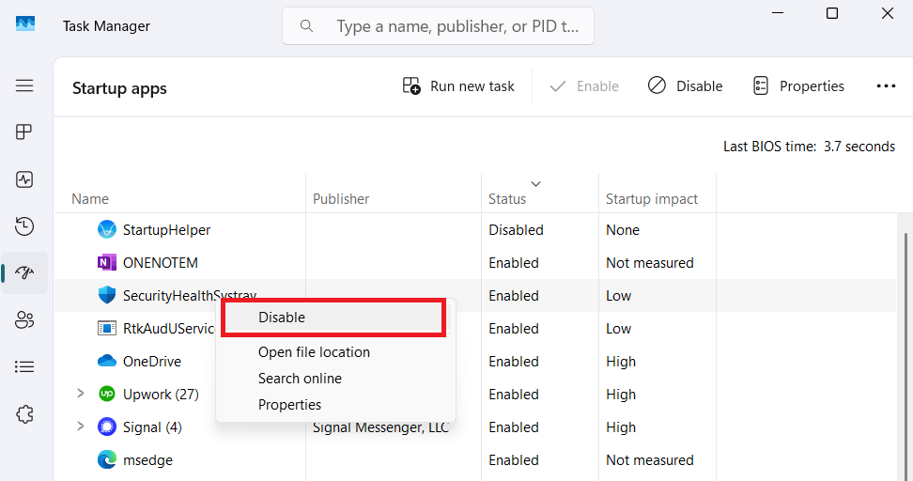The height and width of the screenshot is (481, 913).
Task: Select the ONENOTEM row name
Action: [x=160, y=263]
